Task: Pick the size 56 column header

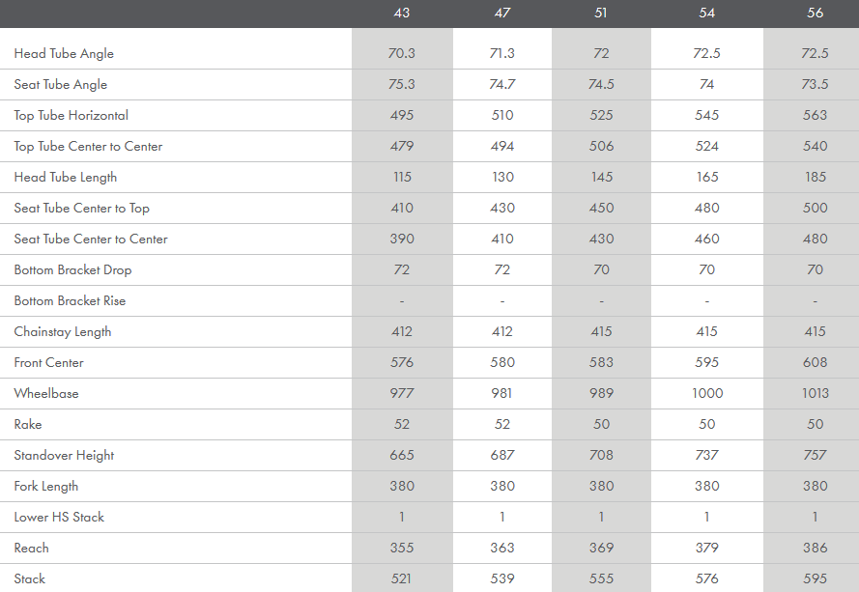Action: click(815, 14)
